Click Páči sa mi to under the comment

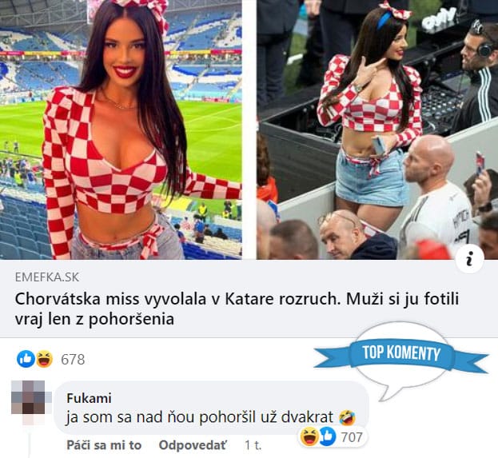coord(104,445)
